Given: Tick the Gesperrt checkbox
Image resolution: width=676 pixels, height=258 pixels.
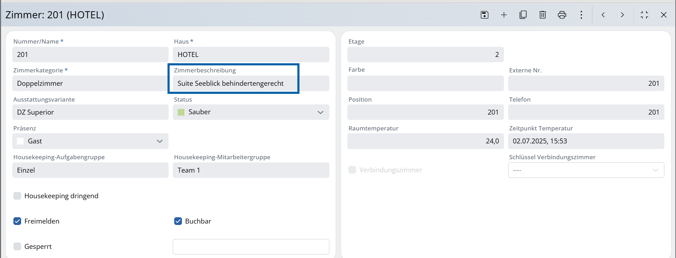Looking at the screenshot, I should point(17,246).
